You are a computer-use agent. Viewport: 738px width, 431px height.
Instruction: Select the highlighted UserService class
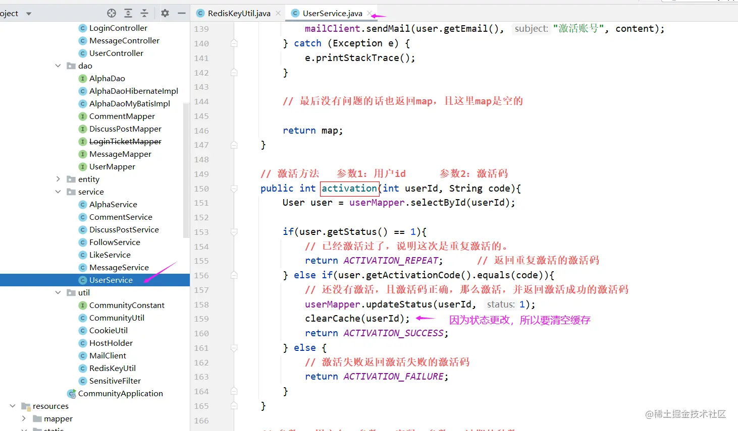click(x=111, y=280)
